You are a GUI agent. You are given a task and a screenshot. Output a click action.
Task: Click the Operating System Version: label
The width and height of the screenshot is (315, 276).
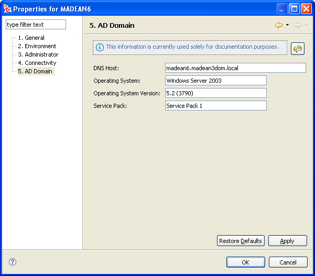(x=127, y=93)
